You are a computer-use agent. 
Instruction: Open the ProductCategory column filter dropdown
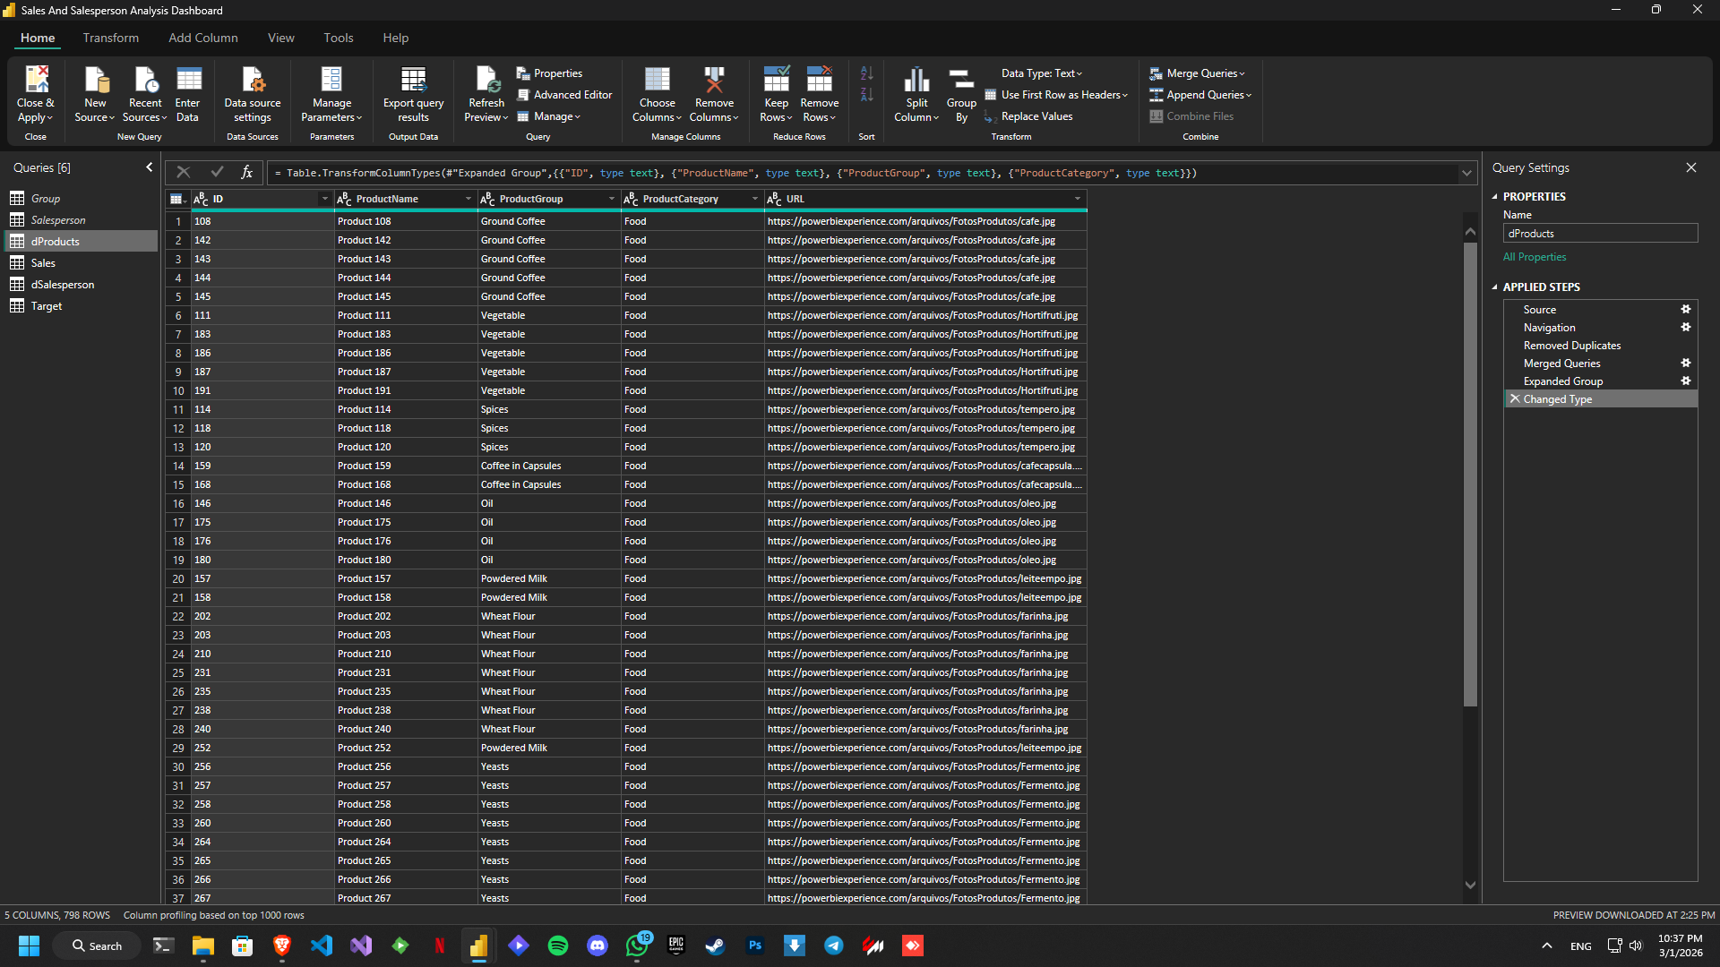click(753, 198)
